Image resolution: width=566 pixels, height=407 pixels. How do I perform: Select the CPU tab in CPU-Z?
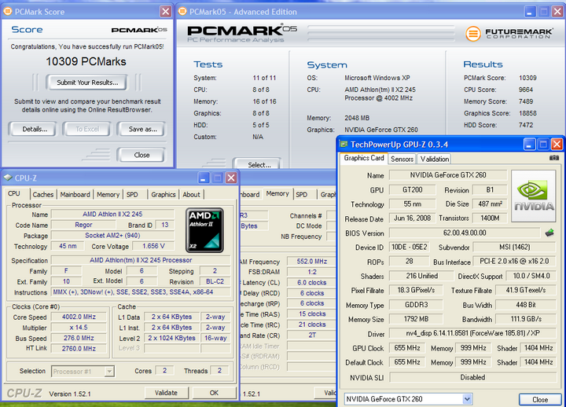click(14, 193)
